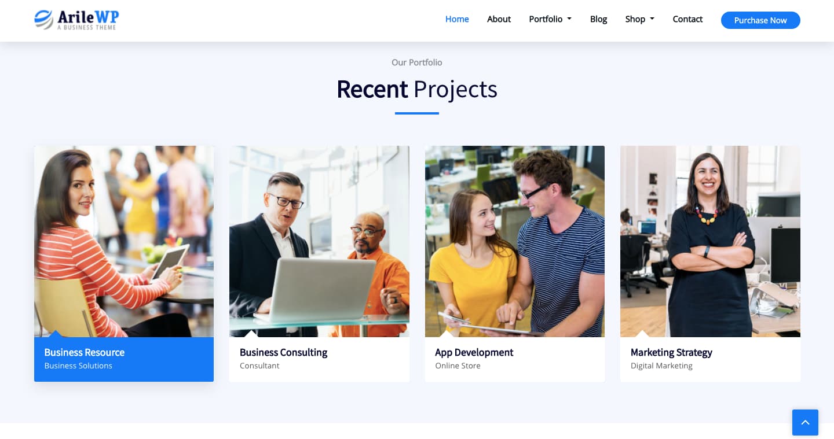Click the Business Solutions category text

tap(78, 366)
